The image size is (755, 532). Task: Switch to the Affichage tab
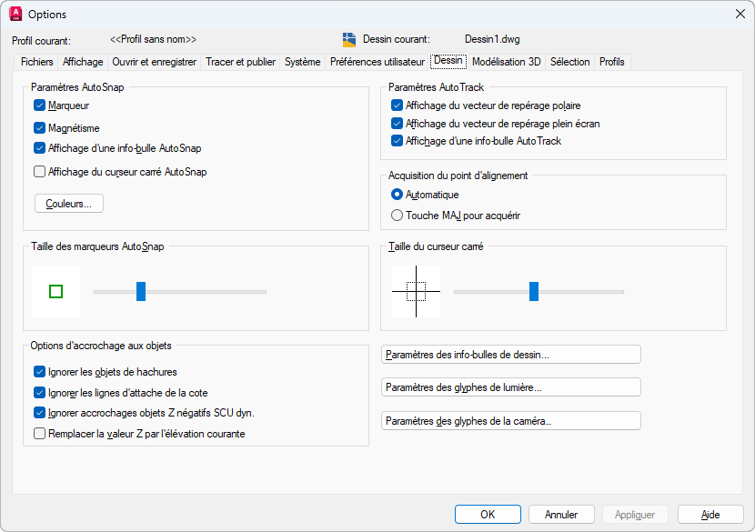tap(83, 62)
